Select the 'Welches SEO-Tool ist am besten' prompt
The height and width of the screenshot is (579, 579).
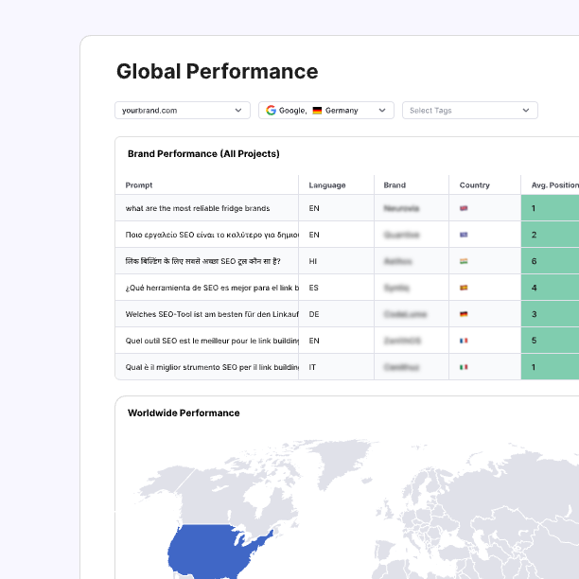[x=212, y=314]
